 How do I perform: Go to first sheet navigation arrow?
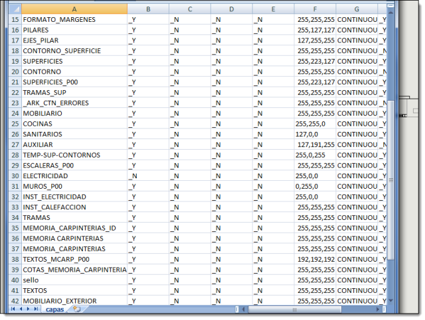(13, 309)
